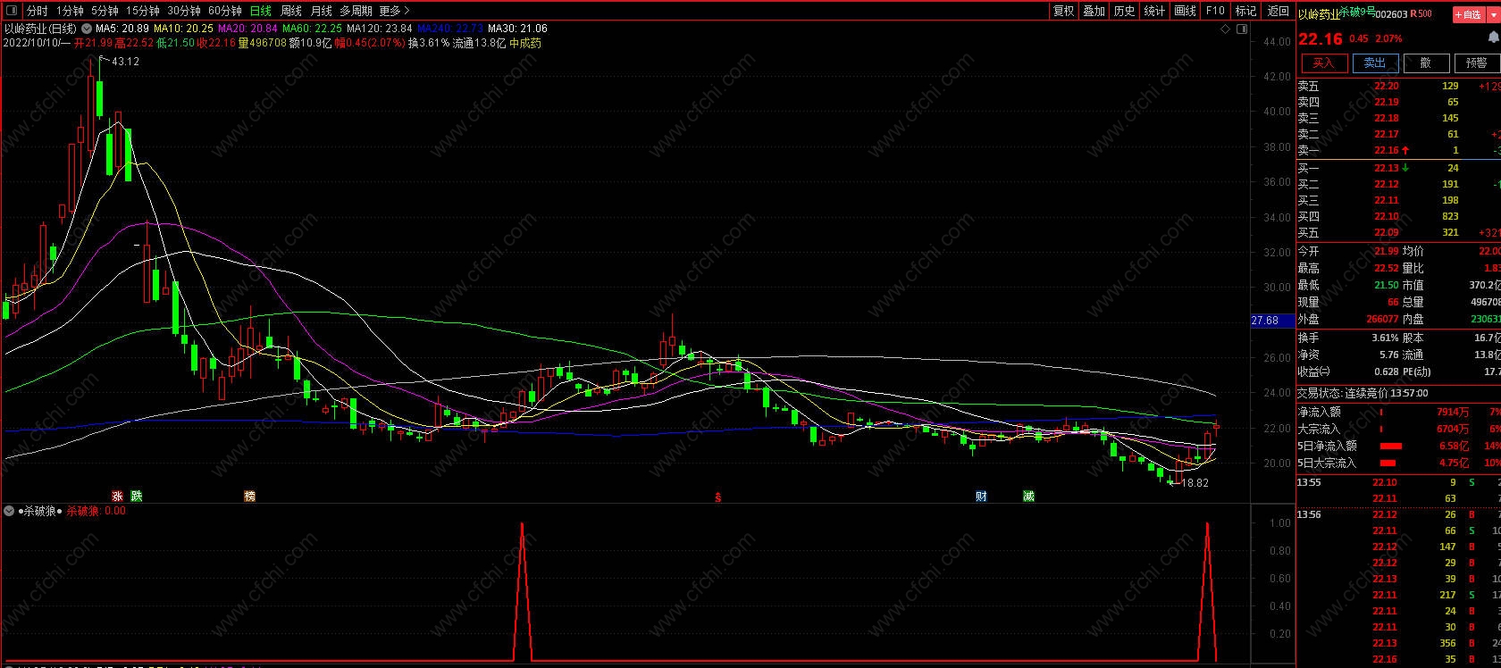Viewport: 1501px width, 668px height.
Task: Open the dropdown arrow beside +自选
Action: coord(1492,14)
